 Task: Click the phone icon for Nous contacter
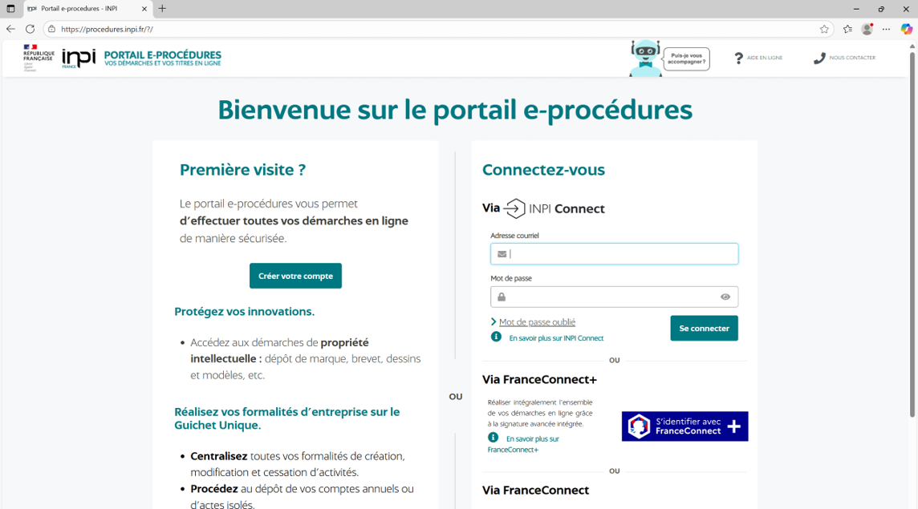[x=818, y=59]
